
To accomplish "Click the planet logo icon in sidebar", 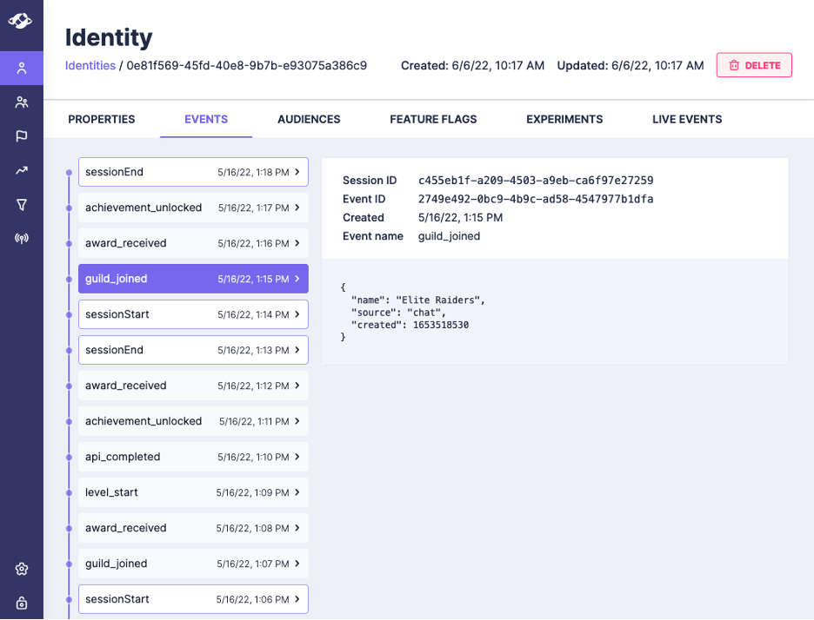I will pyautogui.click(x=21, y=21).
